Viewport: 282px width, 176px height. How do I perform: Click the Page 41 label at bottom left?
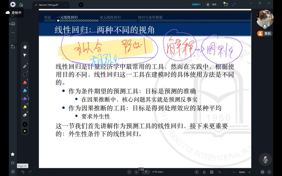click(x=22, y=166)
